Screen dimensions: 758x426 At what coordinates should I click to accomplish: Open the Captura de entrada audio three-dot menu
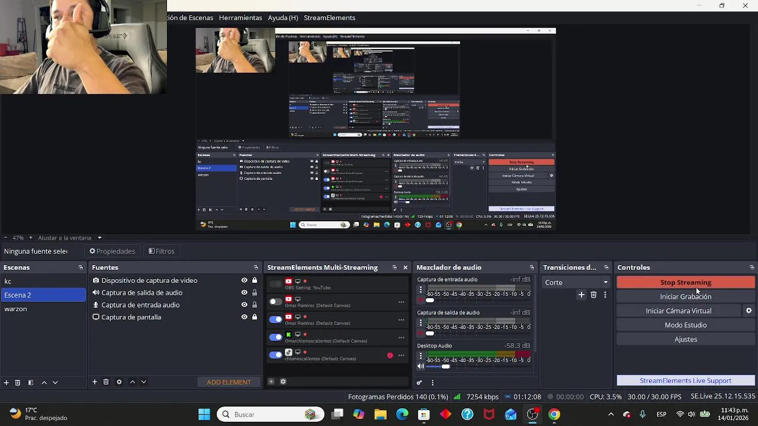click(x=421, y=290)
